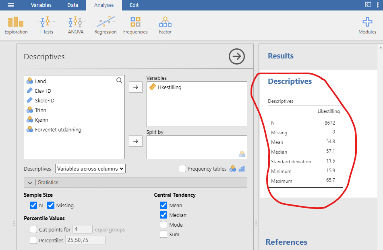This screenshot has height=250, width=383.
Task: Select the Factor analysis icon
Action: (165, 25)
